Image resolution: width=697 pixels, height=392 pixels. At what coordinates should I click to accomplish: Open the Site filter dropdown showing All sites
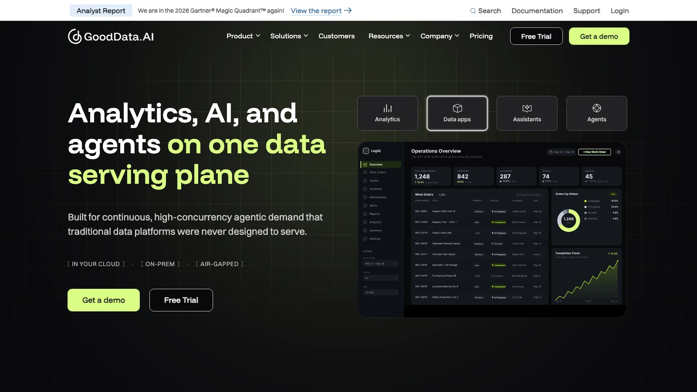click(x=381, y=292)
